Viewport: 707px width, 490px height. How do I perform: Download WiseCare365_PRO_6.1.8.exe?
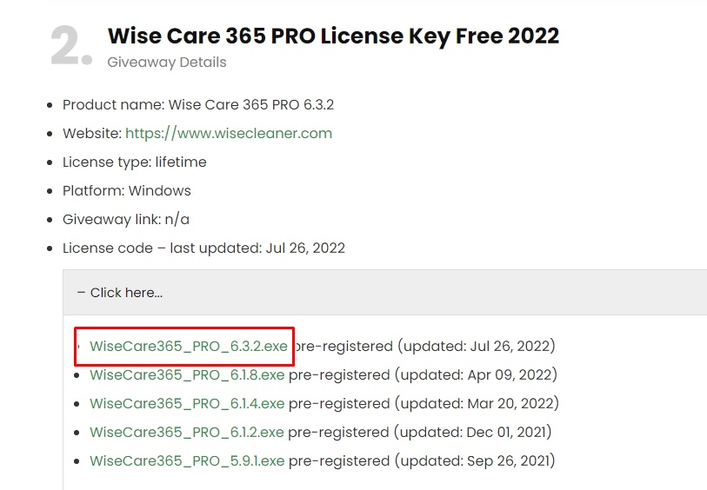[x=187, y=374]
